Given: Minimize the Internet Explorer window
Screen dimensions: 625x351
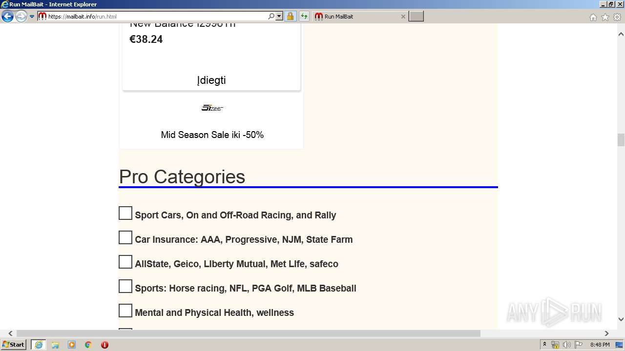Looking at the screenshot, I should 603,4.
